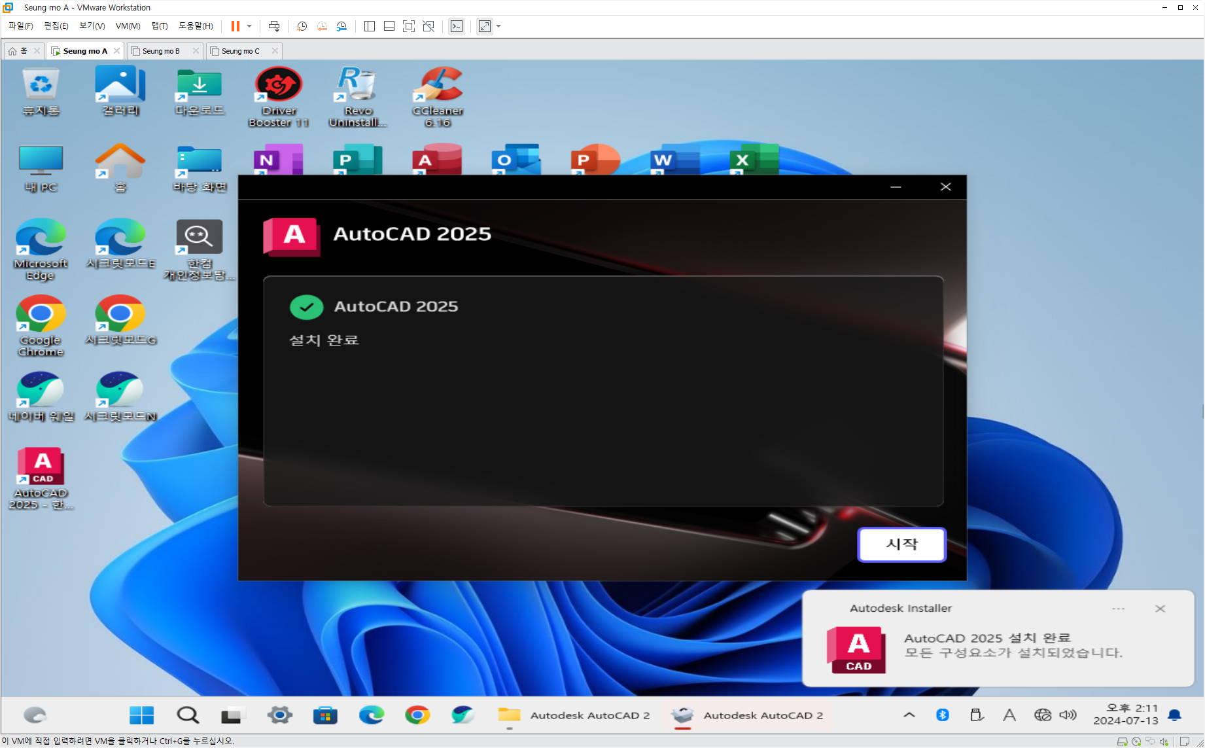Click the speaker volume tray icon
Viewport: 1205px width, 748px height.
(1068, 715)
